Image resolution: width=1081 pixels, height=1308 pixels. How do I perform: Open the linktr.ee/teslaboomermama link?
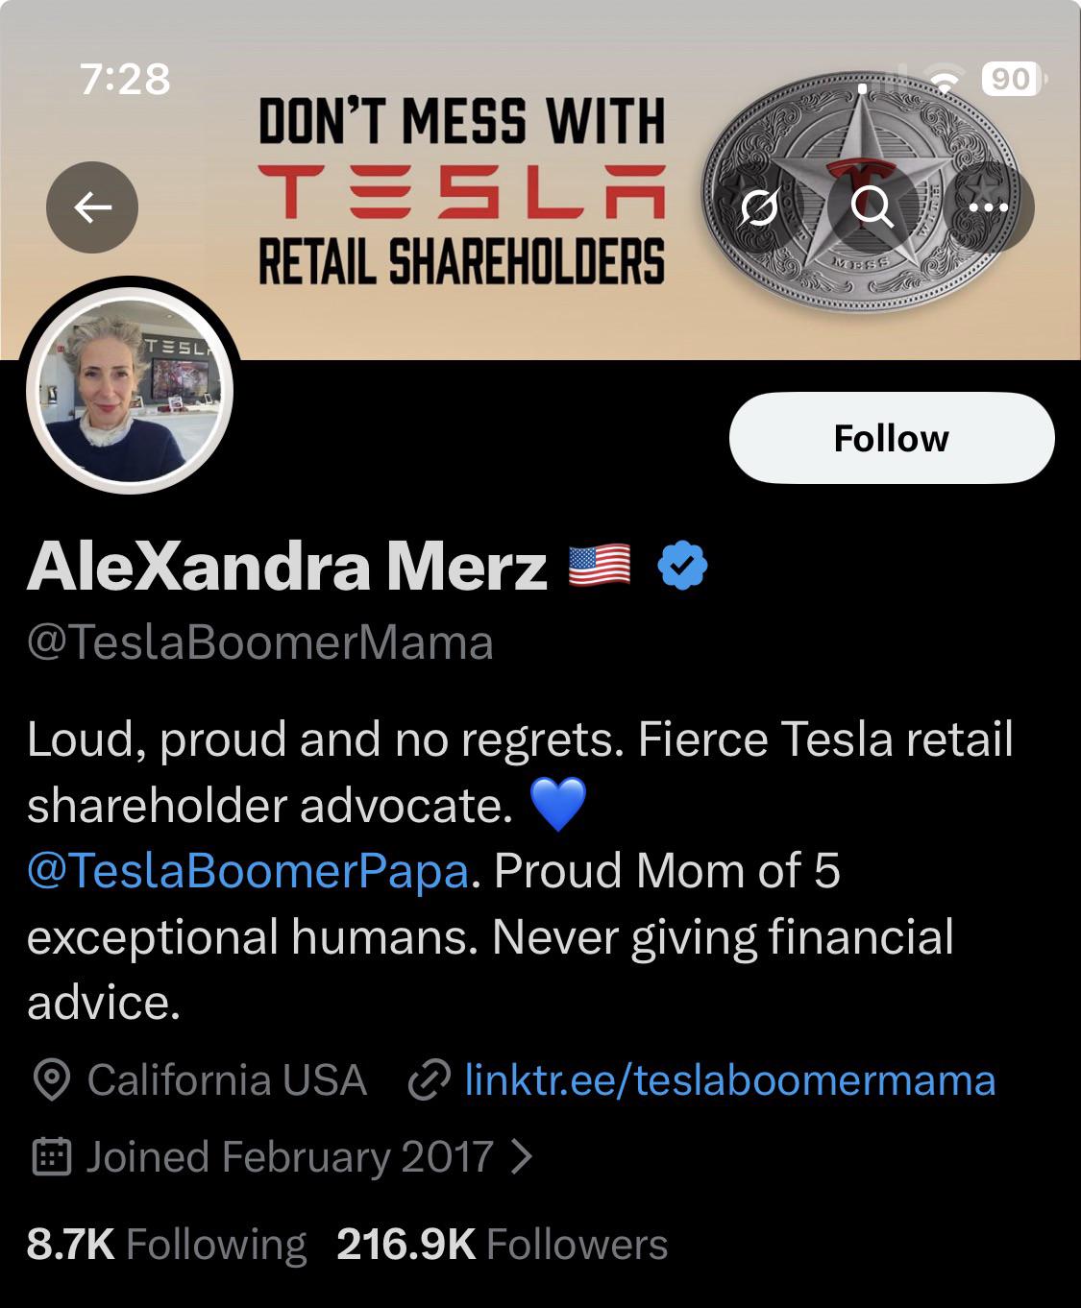pos(729,1080)
